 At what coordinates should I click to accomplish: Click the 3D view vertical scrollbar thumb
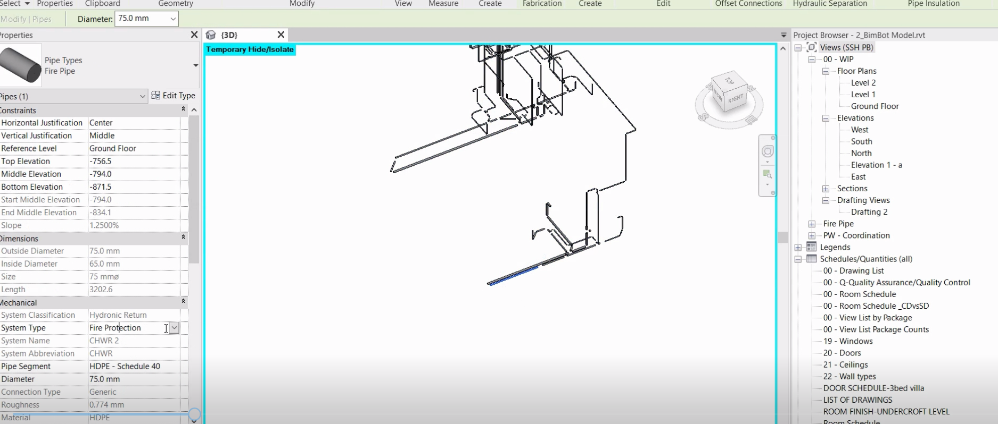coord(782,237)
